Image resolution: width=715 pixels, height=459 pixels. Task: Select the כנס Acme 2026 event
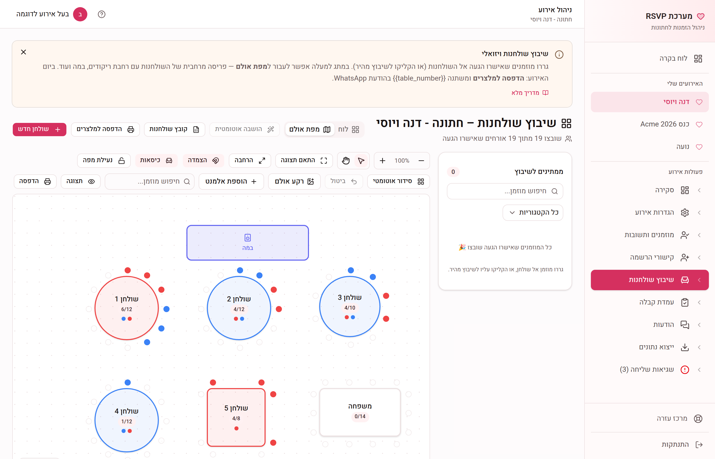(x=650, y=124)
